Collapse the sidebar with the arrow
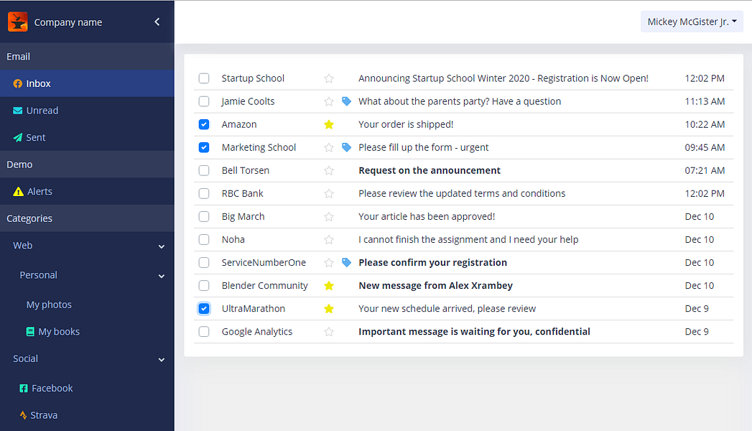Screen dimensions: 752x431 (157, 22)
